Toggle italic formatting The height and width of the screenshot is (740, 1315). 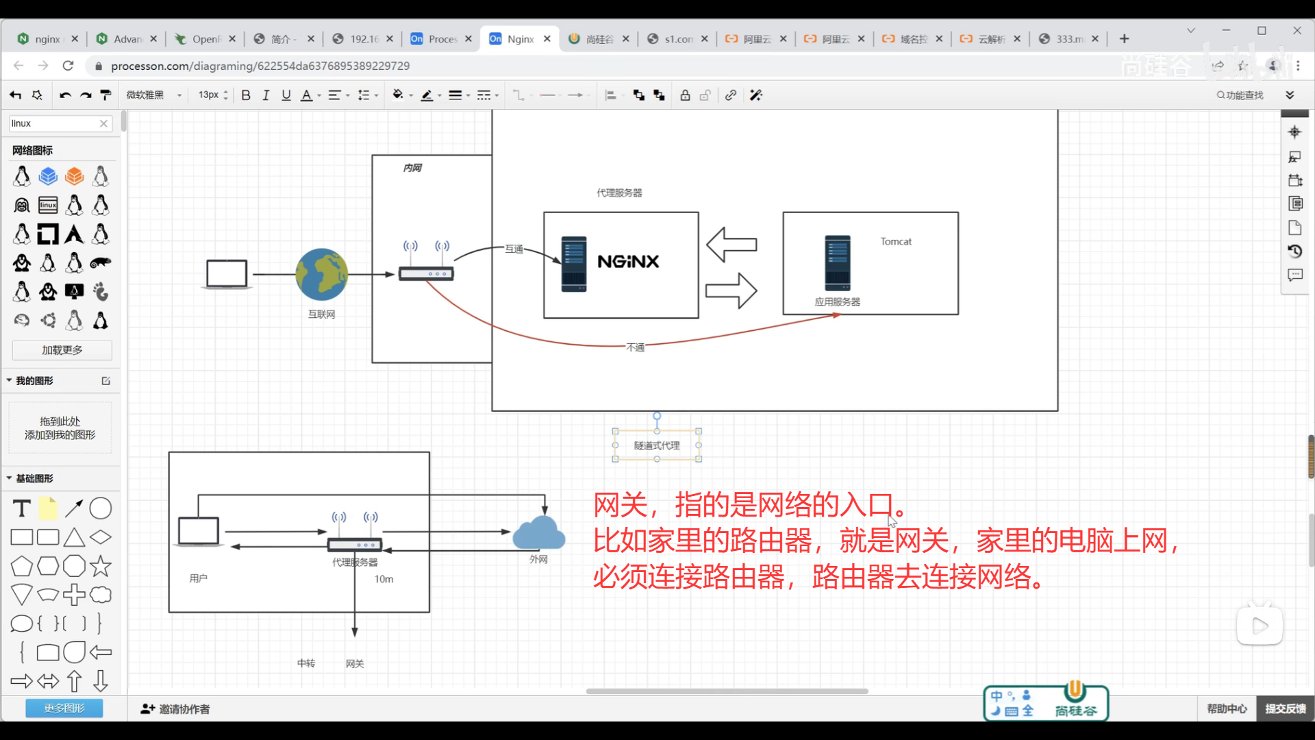266,95
